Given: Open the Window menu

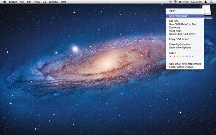Looking at the screenshot, I should click(53, 2).
